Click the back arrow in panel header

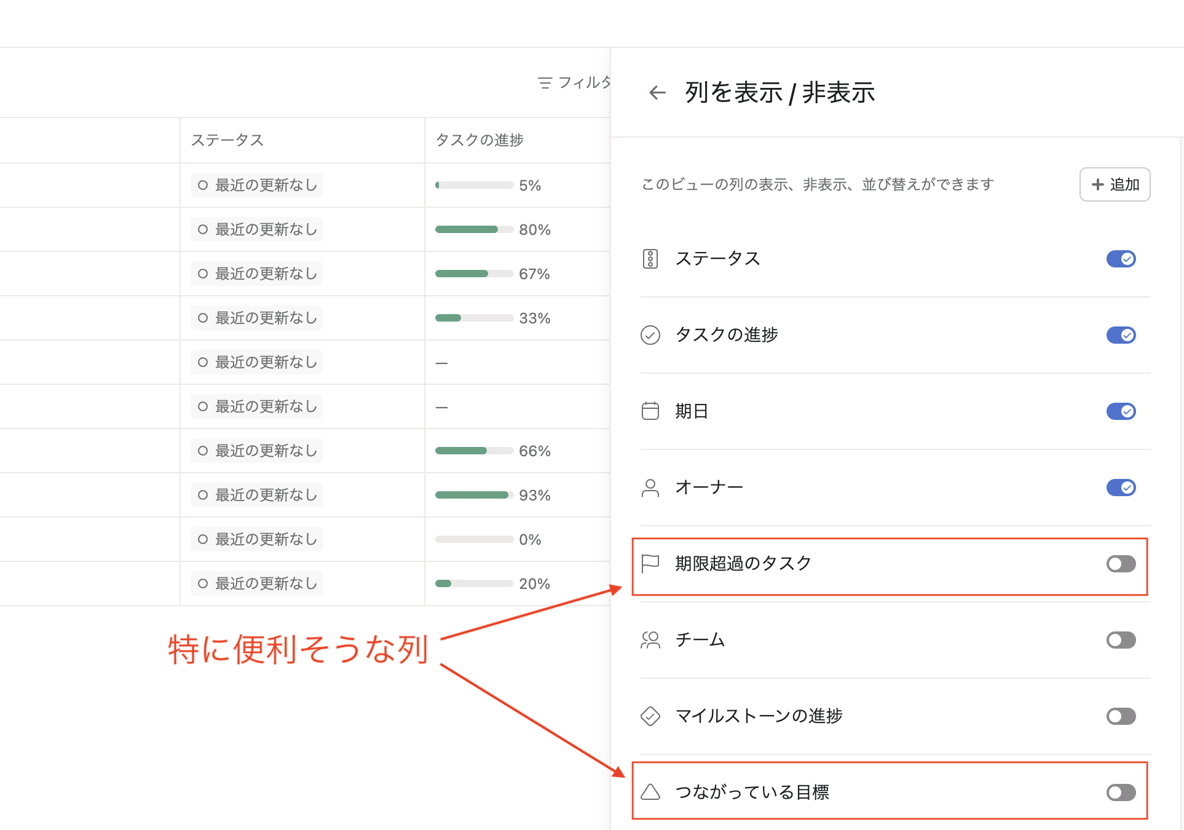coord(657,93)
